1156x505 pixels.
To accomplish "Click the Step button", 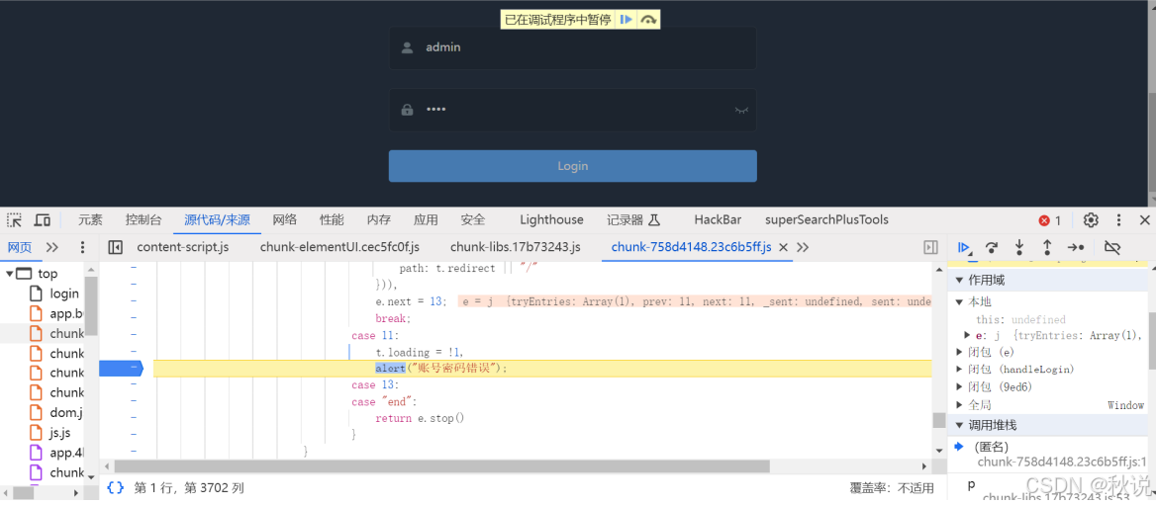I will tap(1077, 247).
